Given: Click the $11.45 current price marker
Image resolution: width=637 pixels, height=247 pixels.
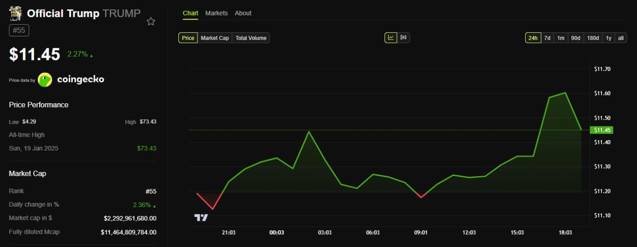Looking at the screenshot, I should pos(602,130).
